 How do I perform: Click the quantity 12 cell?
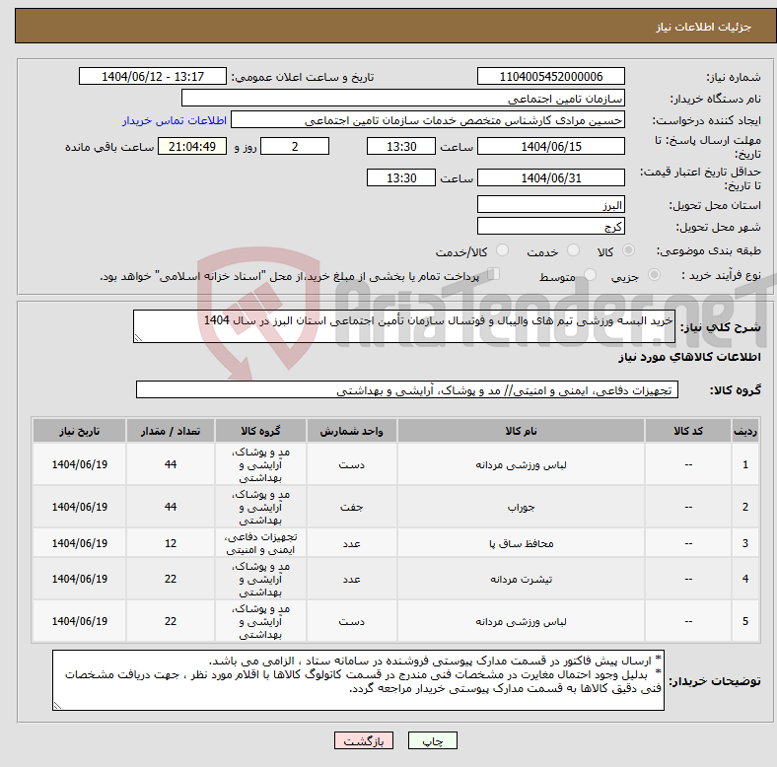171,543
